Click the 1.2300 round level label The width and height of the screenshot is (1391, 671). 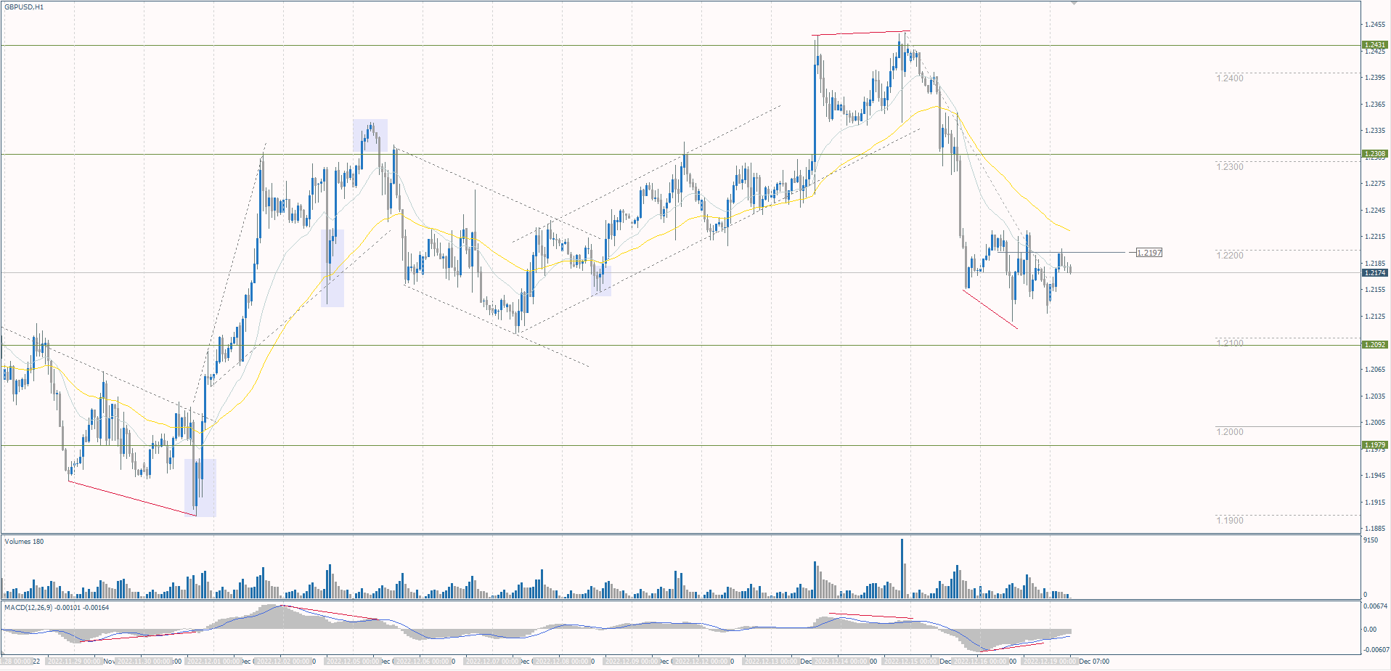coord(1230,167)
